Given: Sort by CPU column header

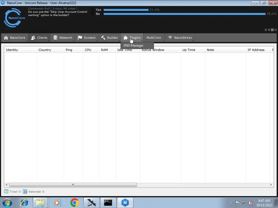Looking at the screenshot, I should [x=91, y=50].
